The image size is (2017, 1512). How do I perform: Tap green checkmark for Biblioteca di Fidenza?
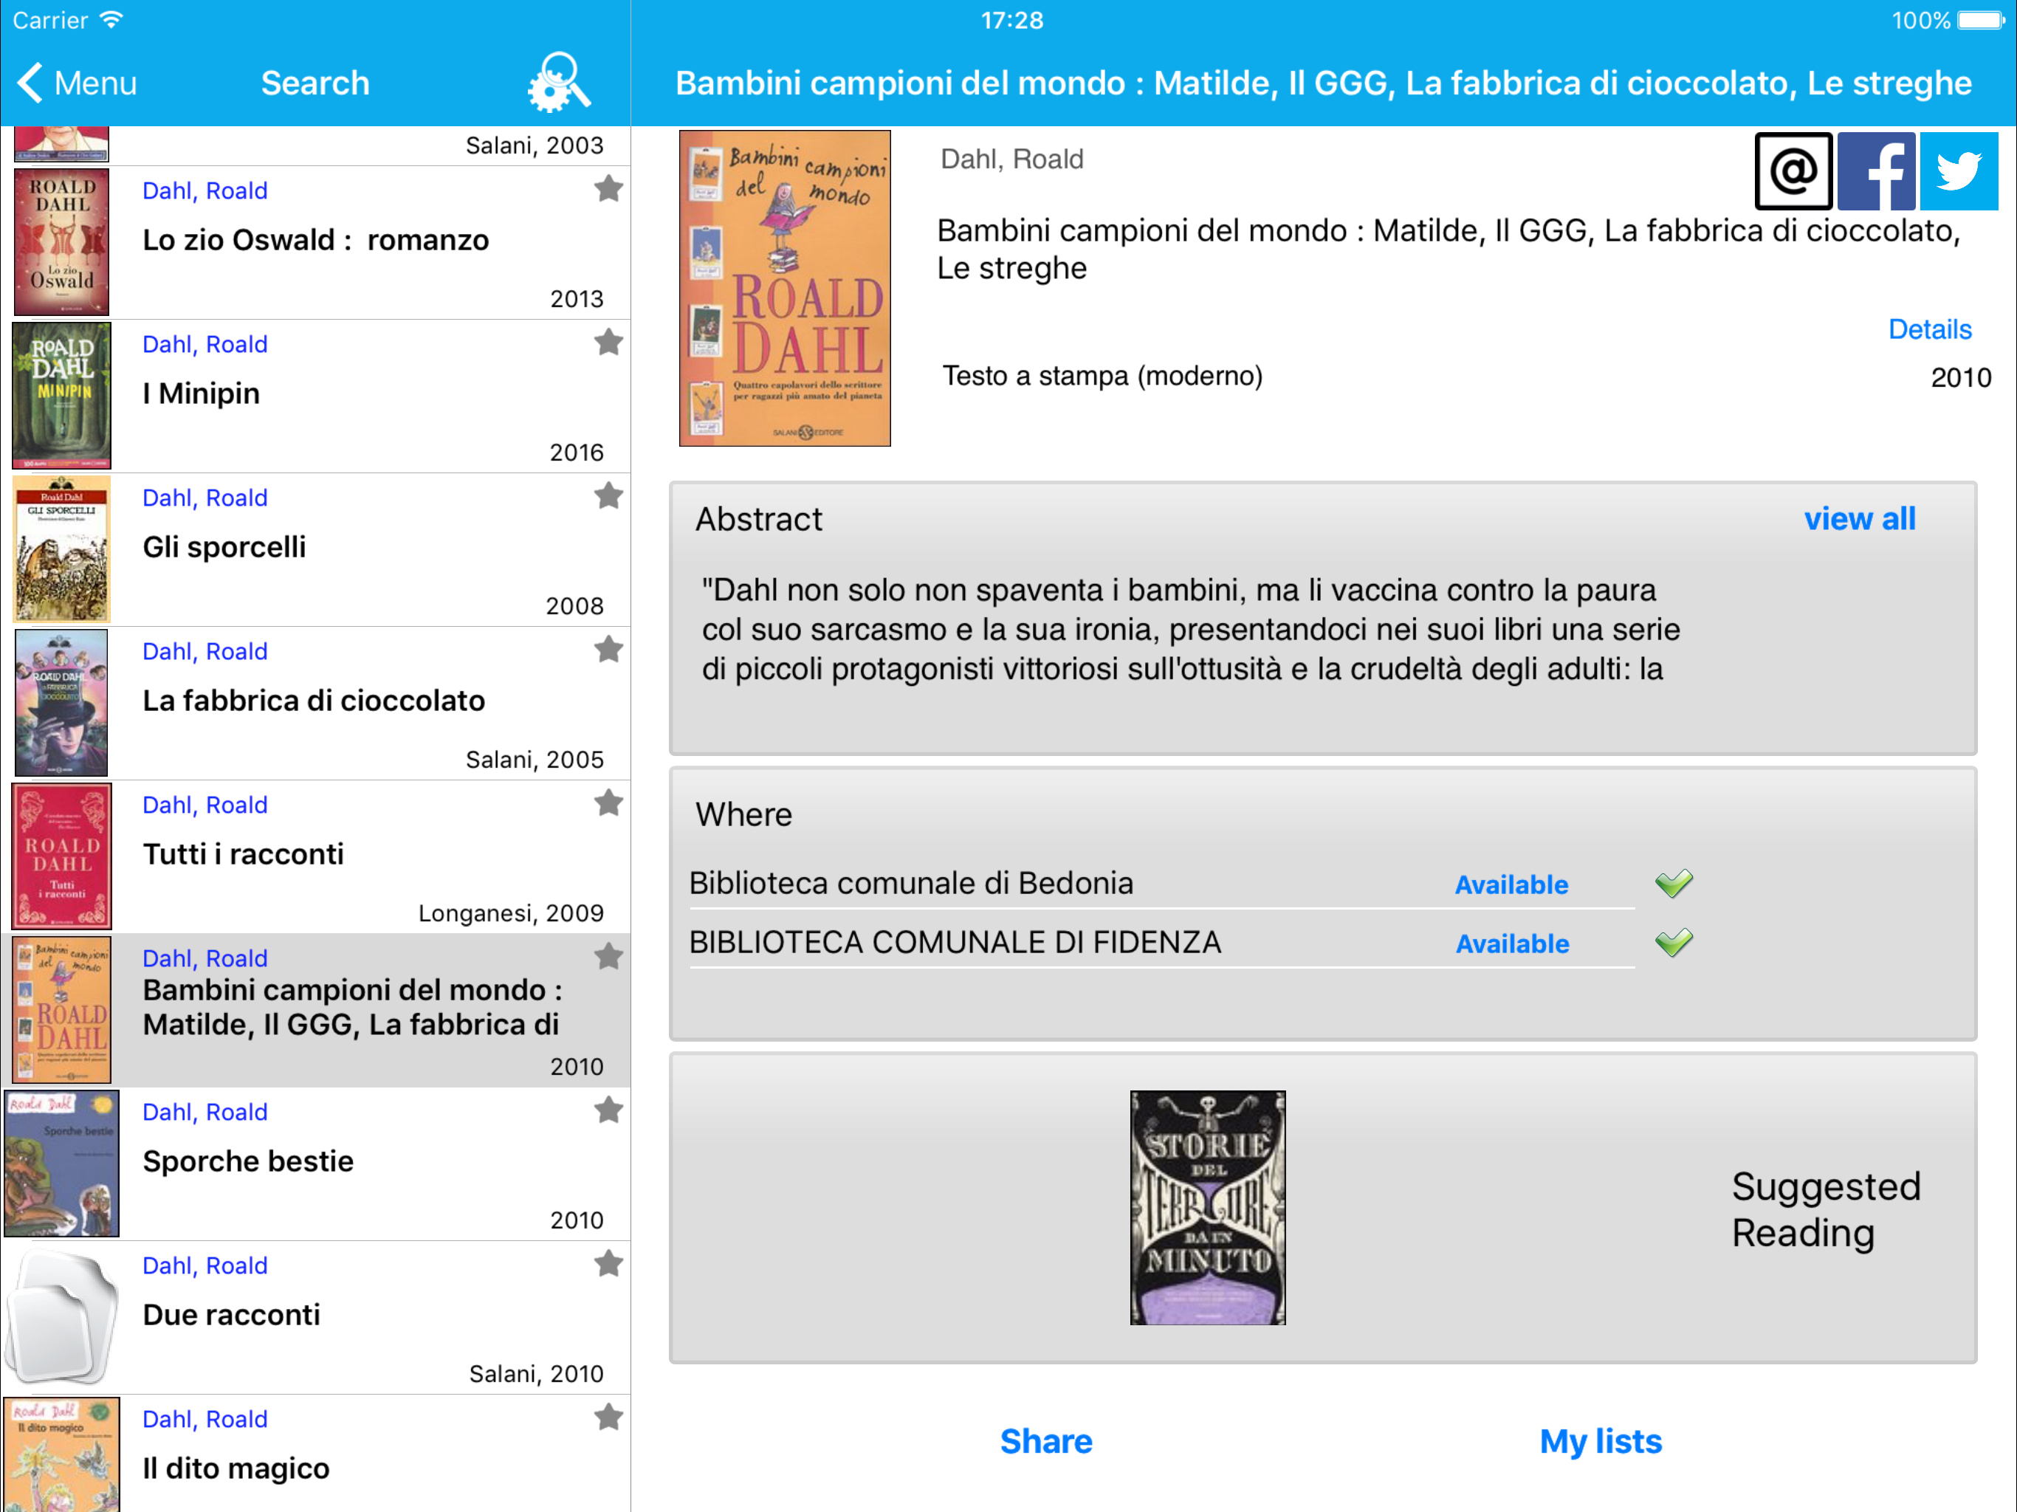click(1673, 942)
